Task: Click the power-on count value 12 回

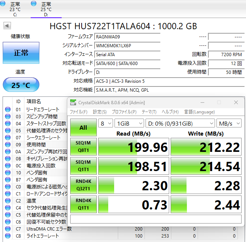Action: 226,64
